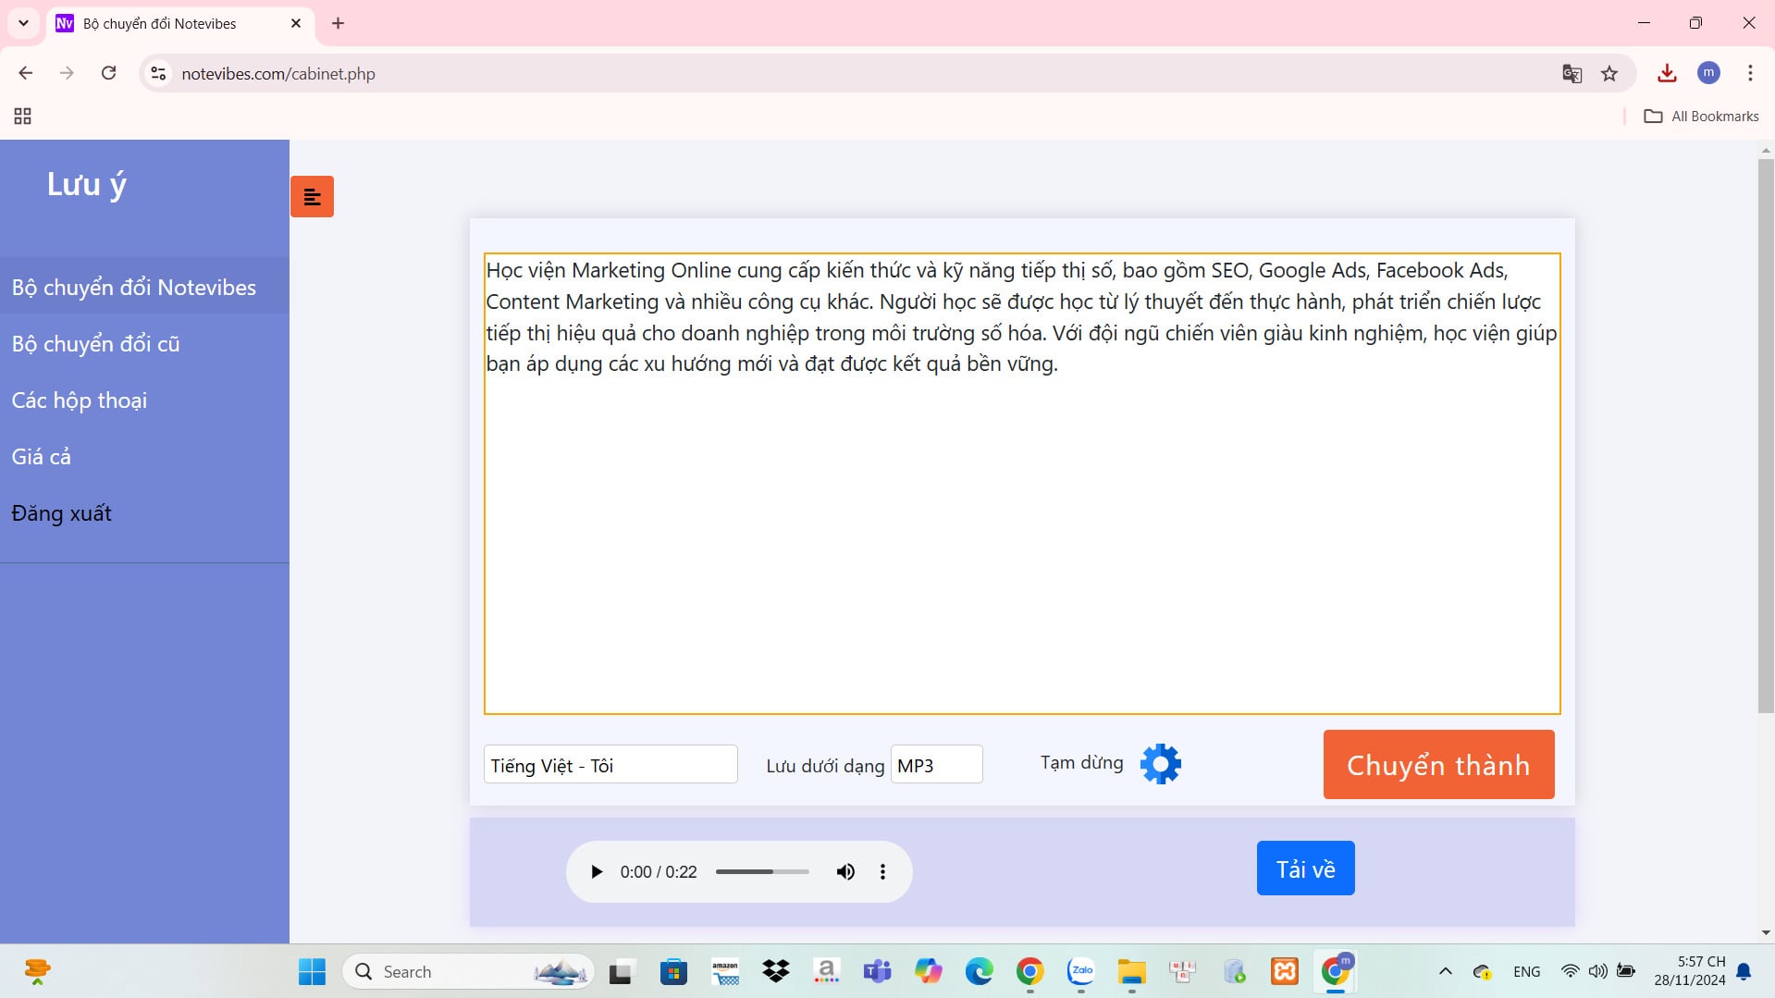1775x998 pixels.
Task: Reload the page
Action: 108,73
